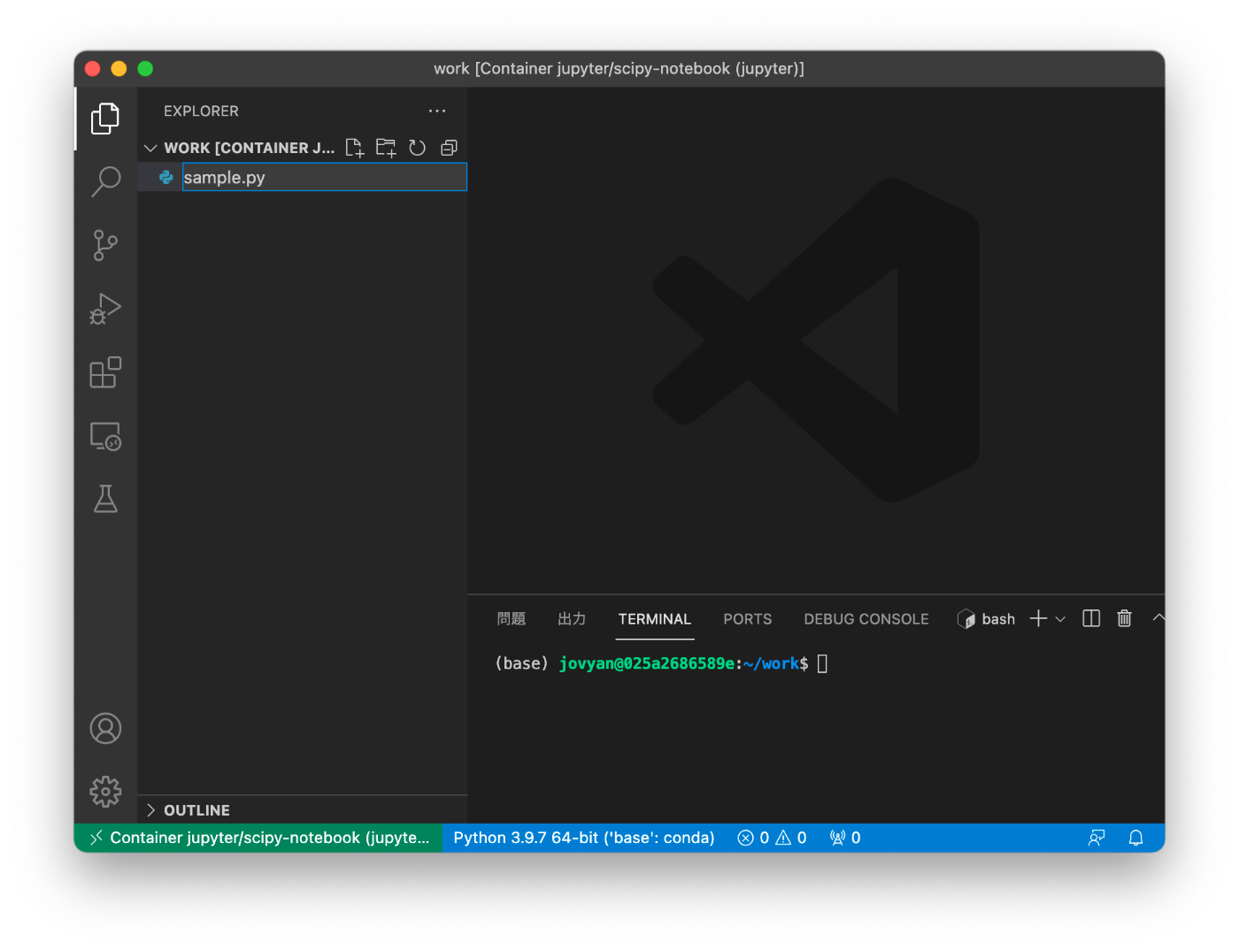Open the launch profile dropdown arrow next to plus
The image size is (1239, 950).
1060,619
